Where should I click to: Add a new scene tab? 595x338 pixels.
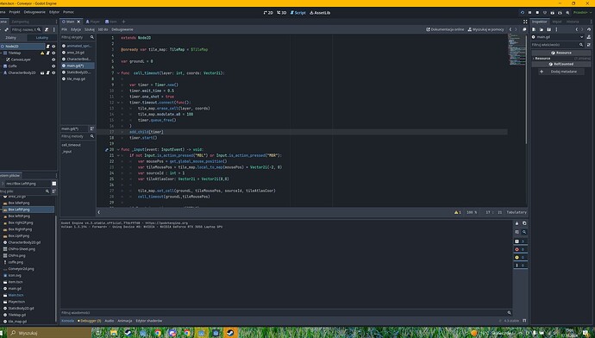tap(123, 22)
